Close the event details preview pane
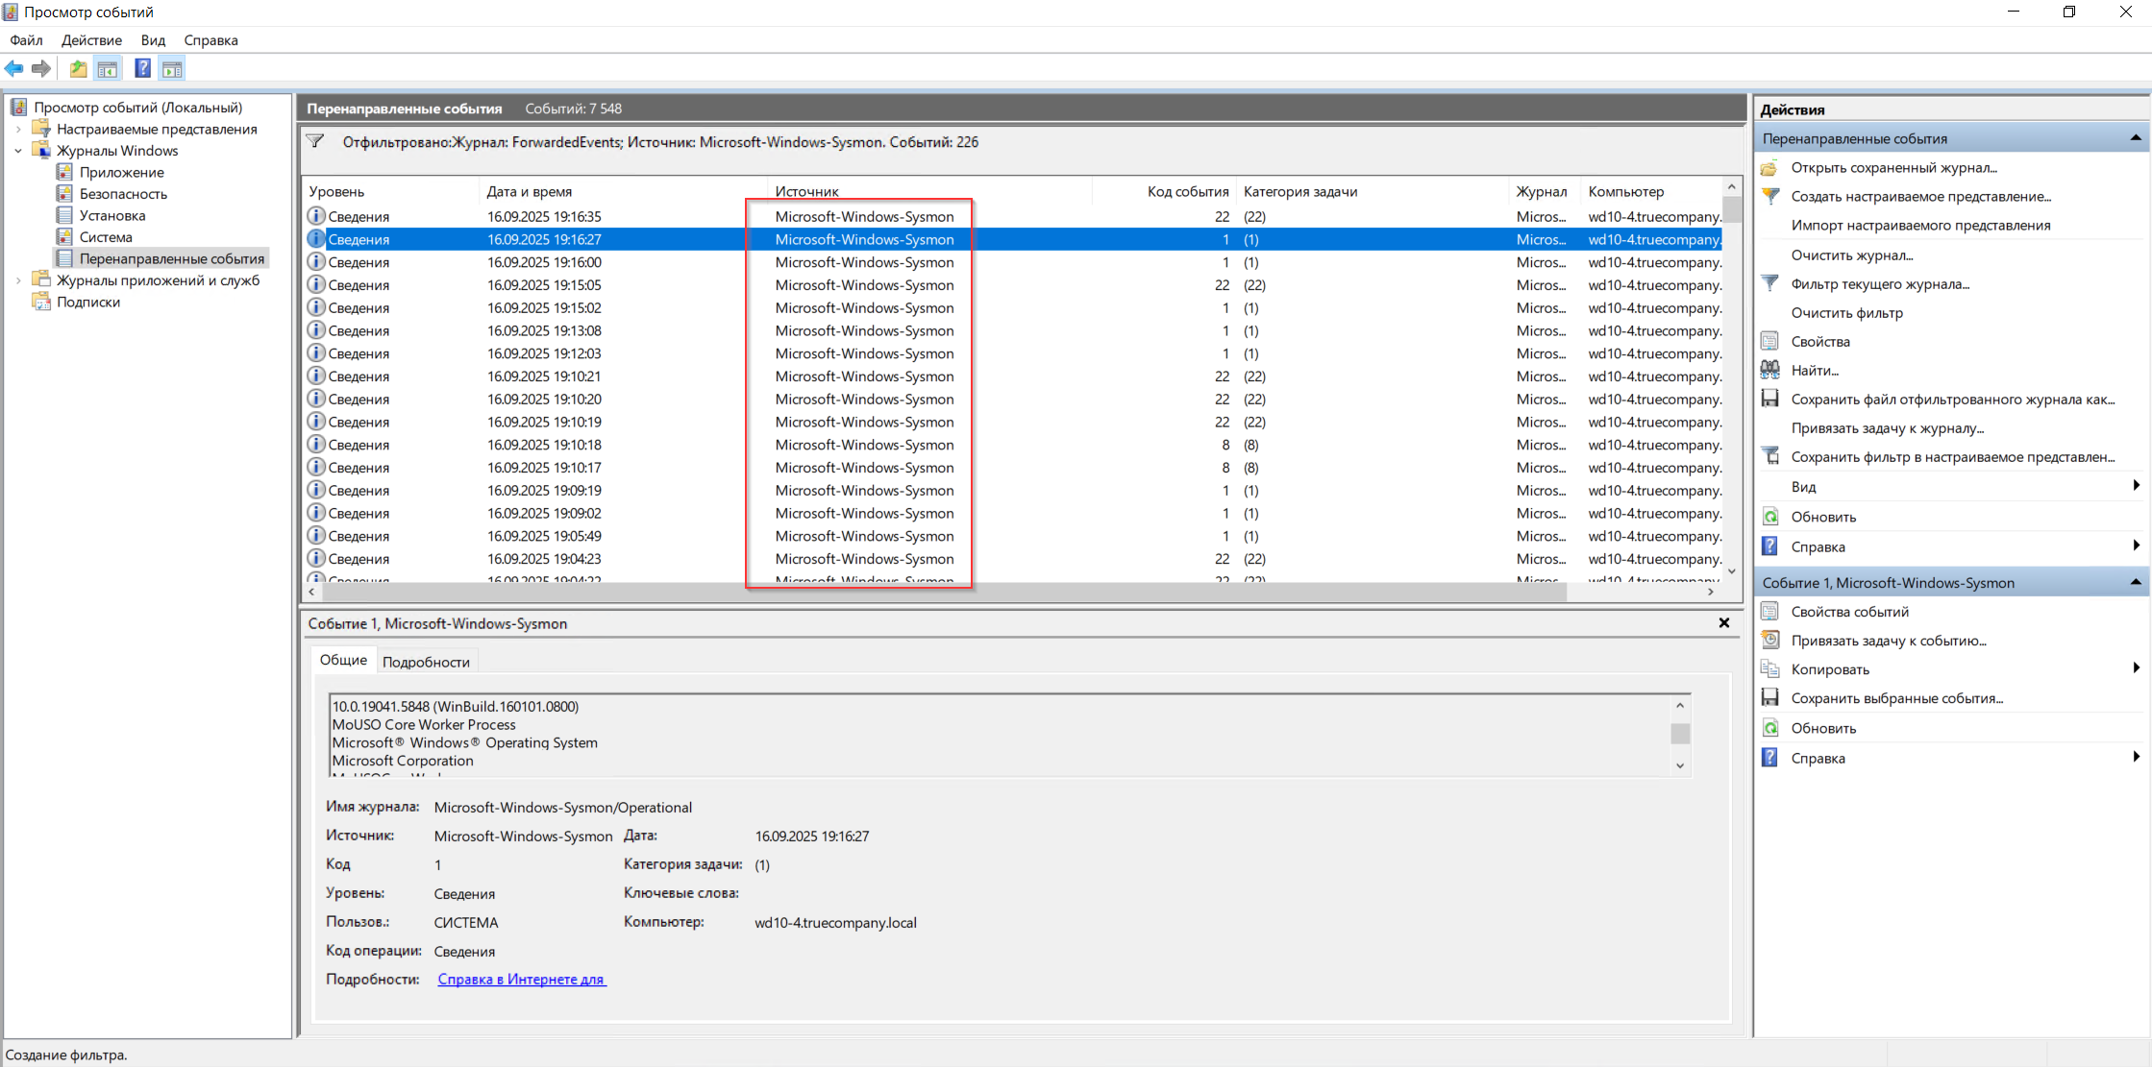Viewport: 2152px width, 1067px height. [x=1724, y=623]
